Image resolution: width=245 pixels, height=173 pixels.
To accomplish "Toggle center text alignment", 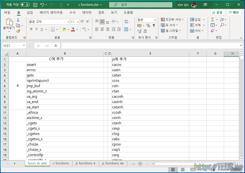I will pos(102,29).
